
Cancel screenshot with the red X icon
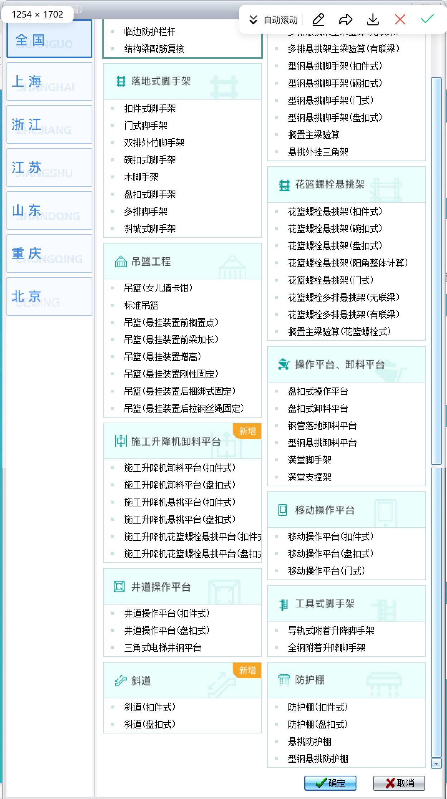tap(400, 19)
